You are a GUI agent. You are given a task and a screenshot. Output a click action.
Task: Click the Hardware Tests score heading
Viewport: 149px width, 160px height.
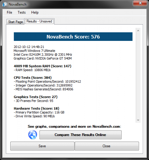pyautogui.click(x=36, y=108)
